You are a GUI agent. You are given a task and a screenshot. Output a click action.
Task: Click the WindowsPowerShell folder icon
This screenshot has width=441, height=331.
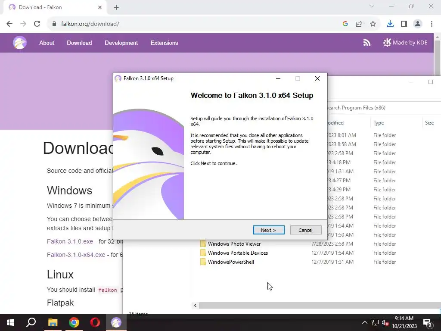pyautogui.click(x=203, y=262)
